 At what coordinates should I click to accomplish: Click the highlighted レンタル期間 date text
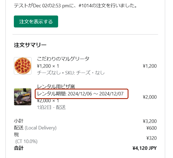80,94
